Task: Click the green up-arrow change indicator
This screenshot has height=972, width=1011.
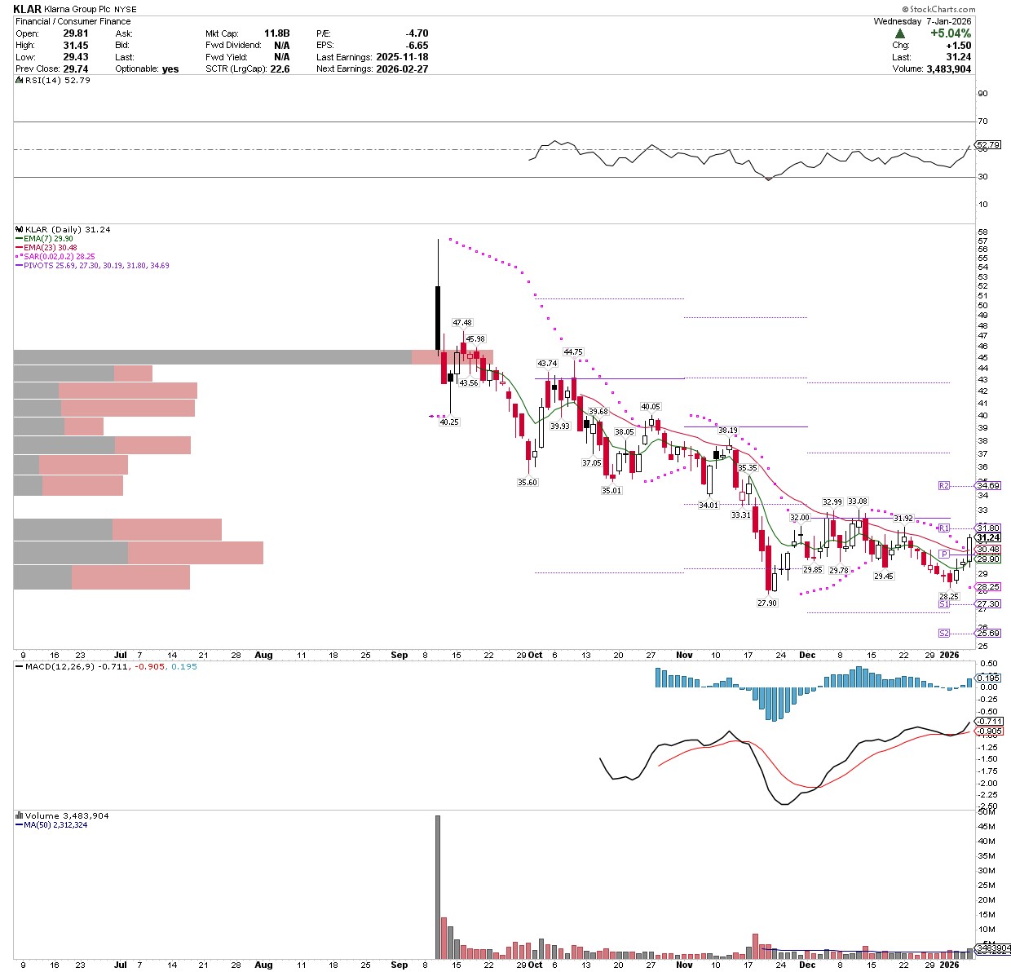Action: click(x=899, y=33)
